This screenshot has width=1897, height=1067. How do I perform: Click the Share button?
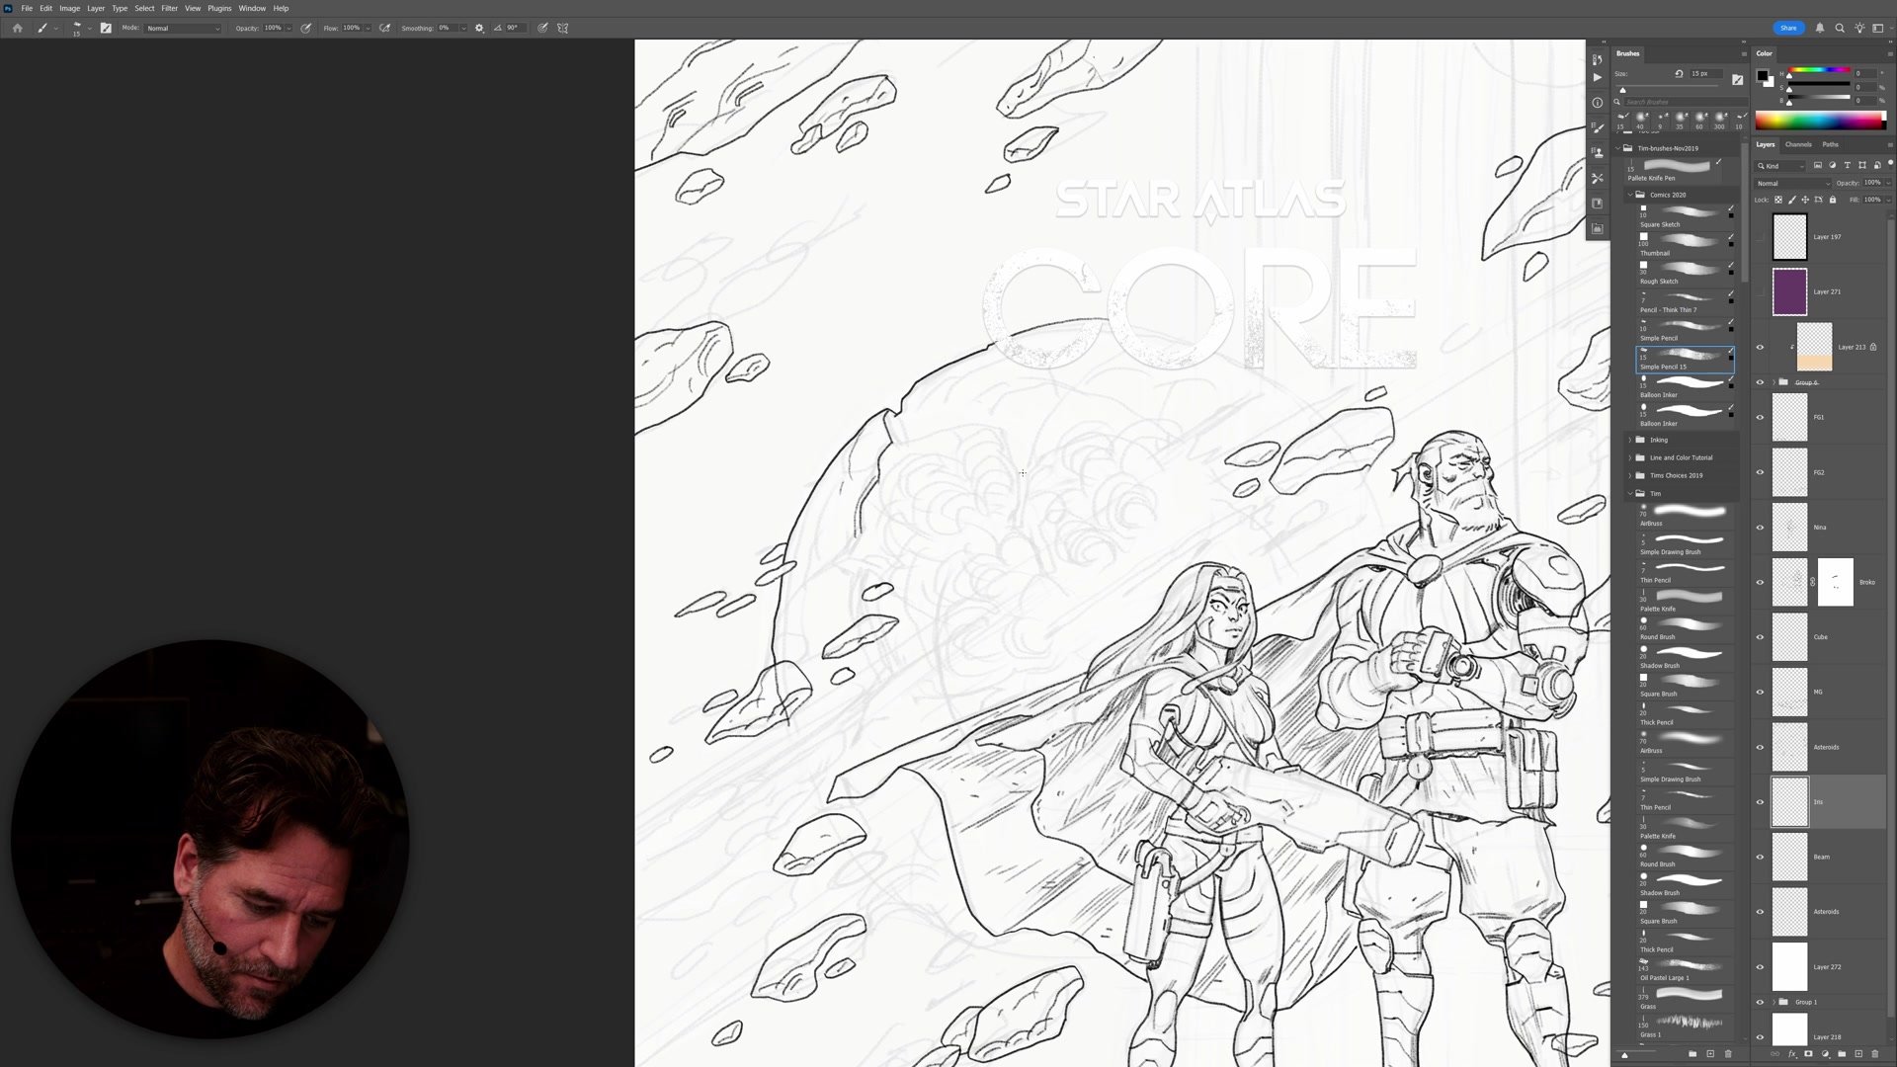coord(1788,28)
